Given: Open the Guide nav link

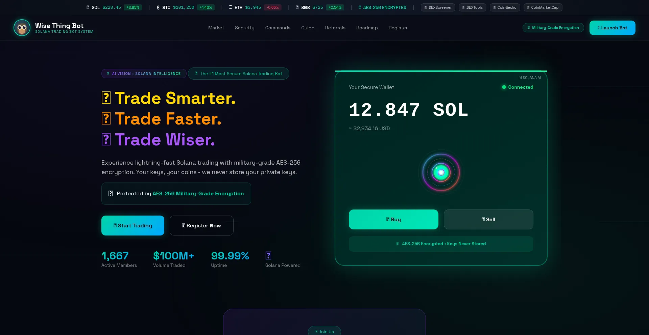Looking at the screenshot, I should coord(308,28).
